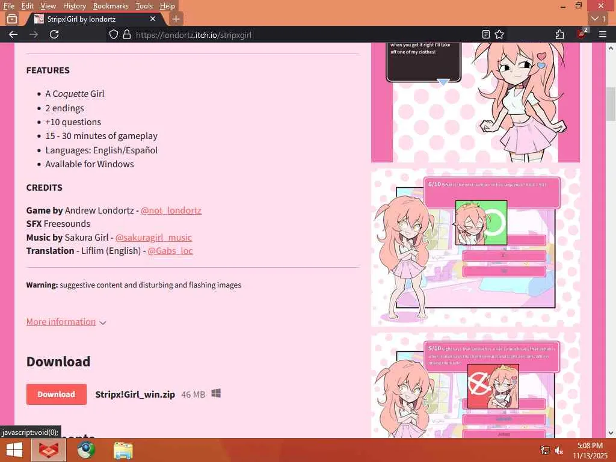Viewport: 616px width, 462px height.
Task: Click the scrollbar down arrow
Action: tap(611, 433)
